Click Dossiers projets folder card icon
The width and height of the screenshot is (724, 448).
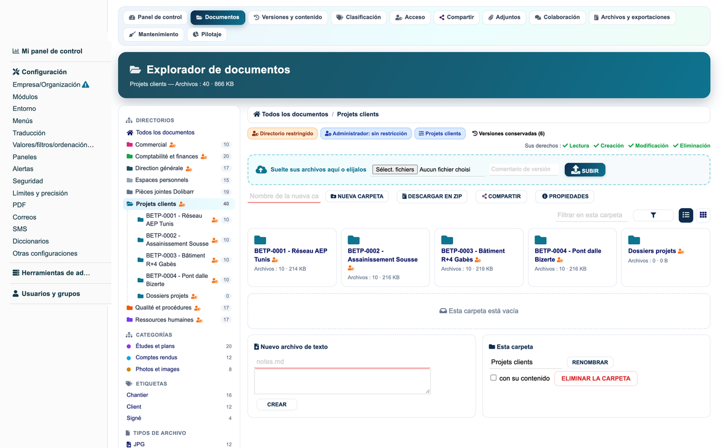point(634,240)
